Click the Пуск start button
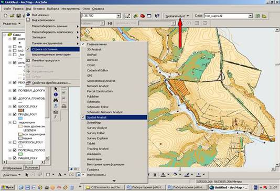 coord(7,187)
